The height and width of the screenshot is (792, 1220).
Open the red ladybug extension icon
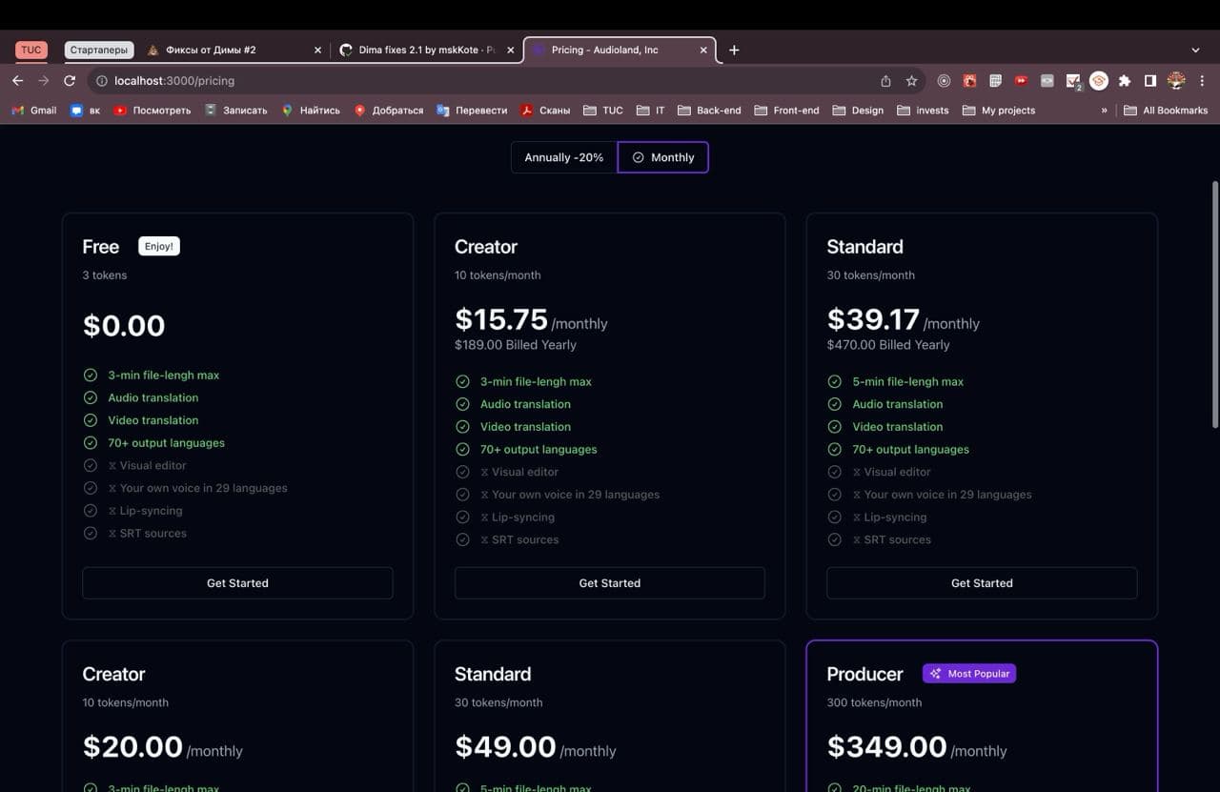click(x=969, y=81)
